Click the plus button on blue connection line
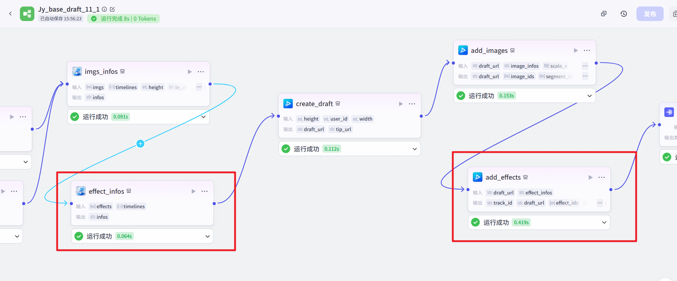The width and height of the screenshot is (677, 281). 140,144
